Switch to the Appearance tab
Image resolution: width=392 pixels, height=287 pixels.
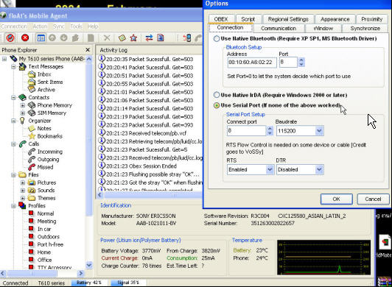click(x=335, y=19)
